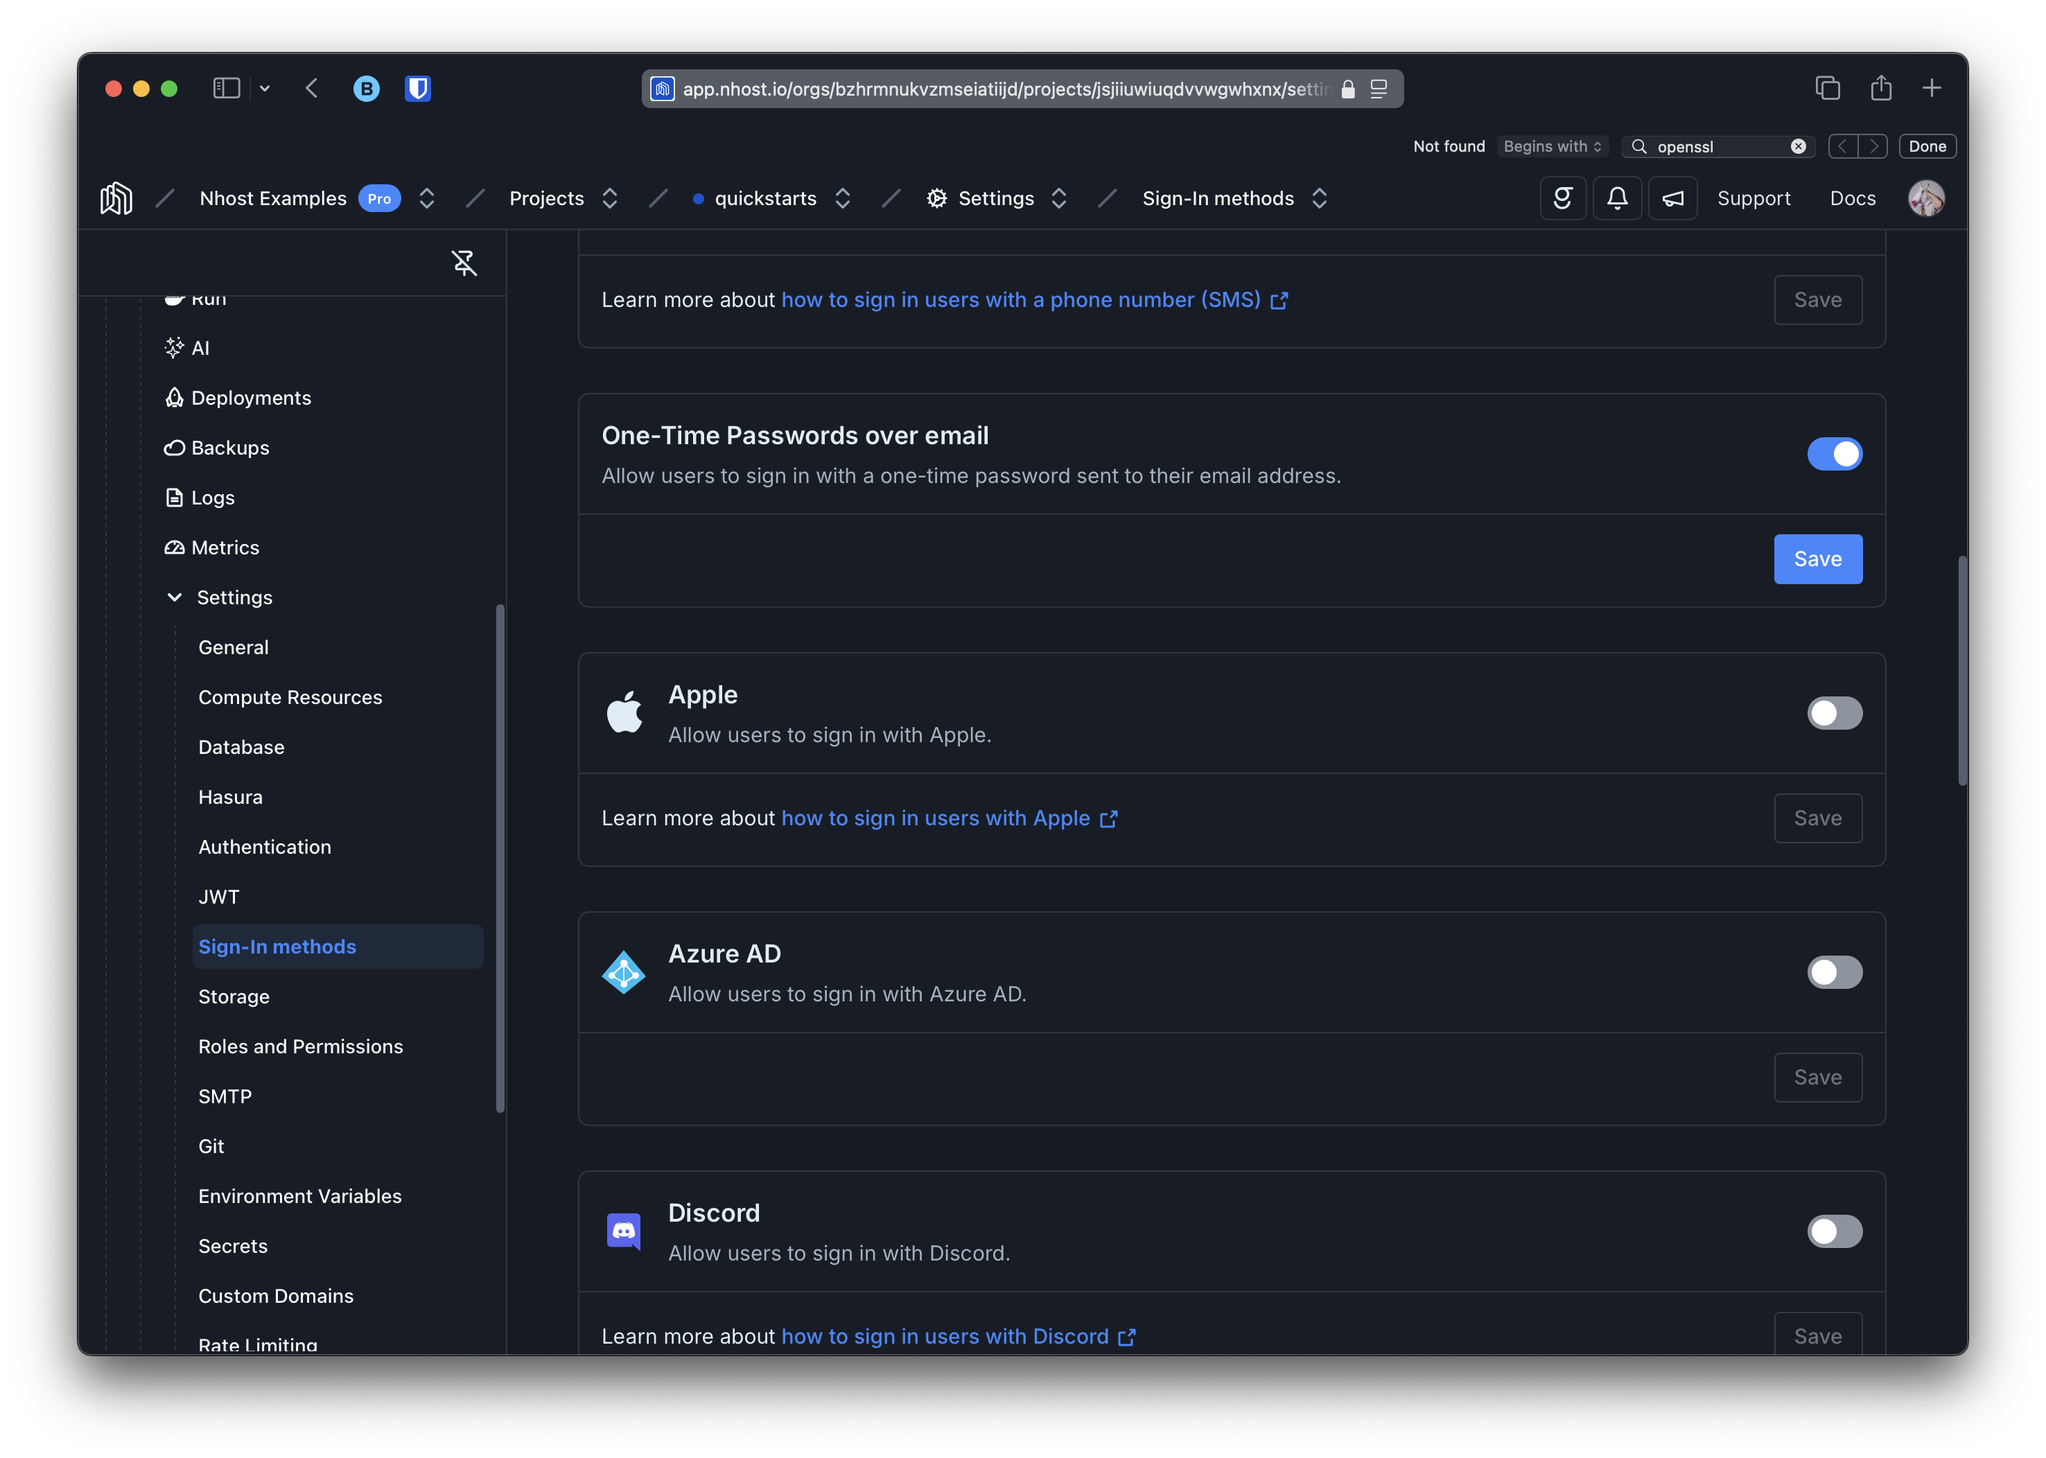The width and height of the screenshot is (2046, 1458).
Task: Clear the 'openssl' find field
Action: point(1798,146)
